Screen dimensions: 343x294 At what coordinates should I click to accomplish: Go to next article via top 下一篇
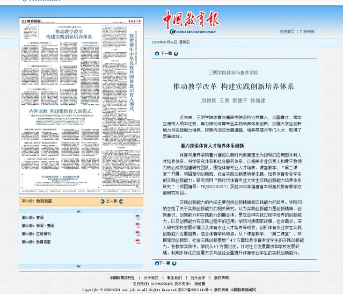pyautogui.click(x=166, y=53)
